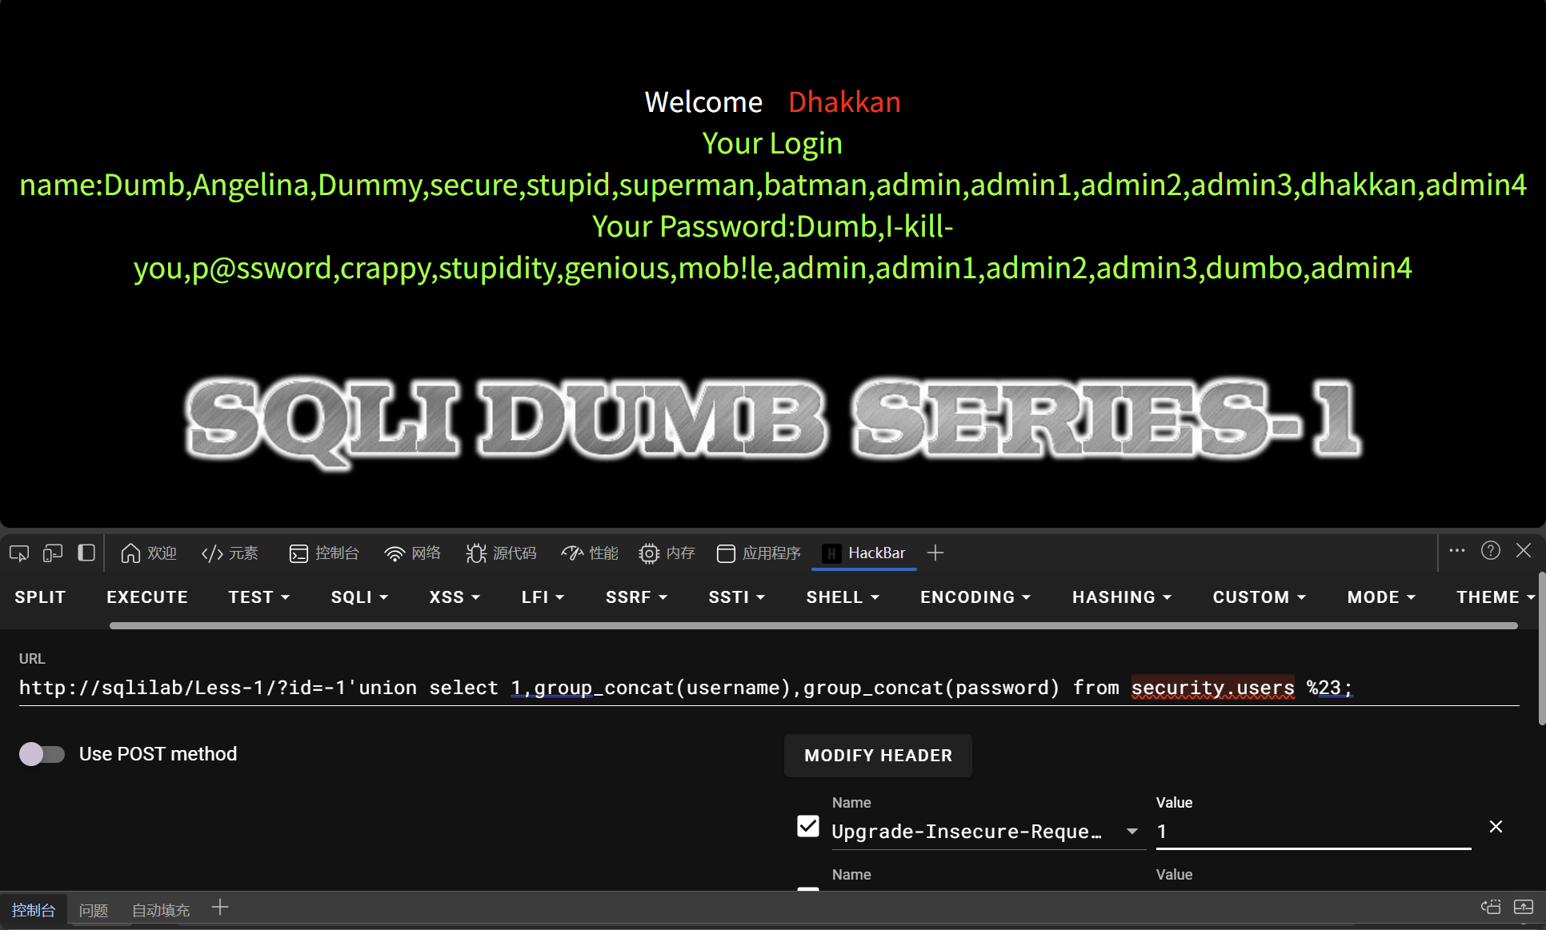Switch to the 控制台 console tab in toolbar

[324, 553]
